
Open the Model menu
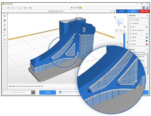13,8
